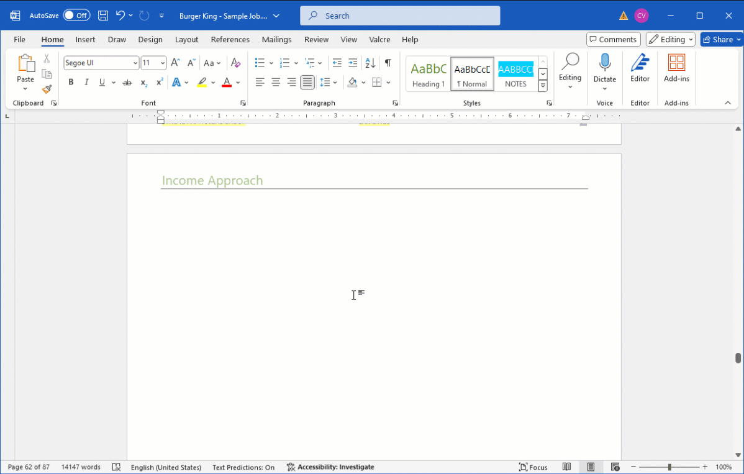Switch to Web Layout view
This screenshot has height=474, width=744.
(615, 467)
